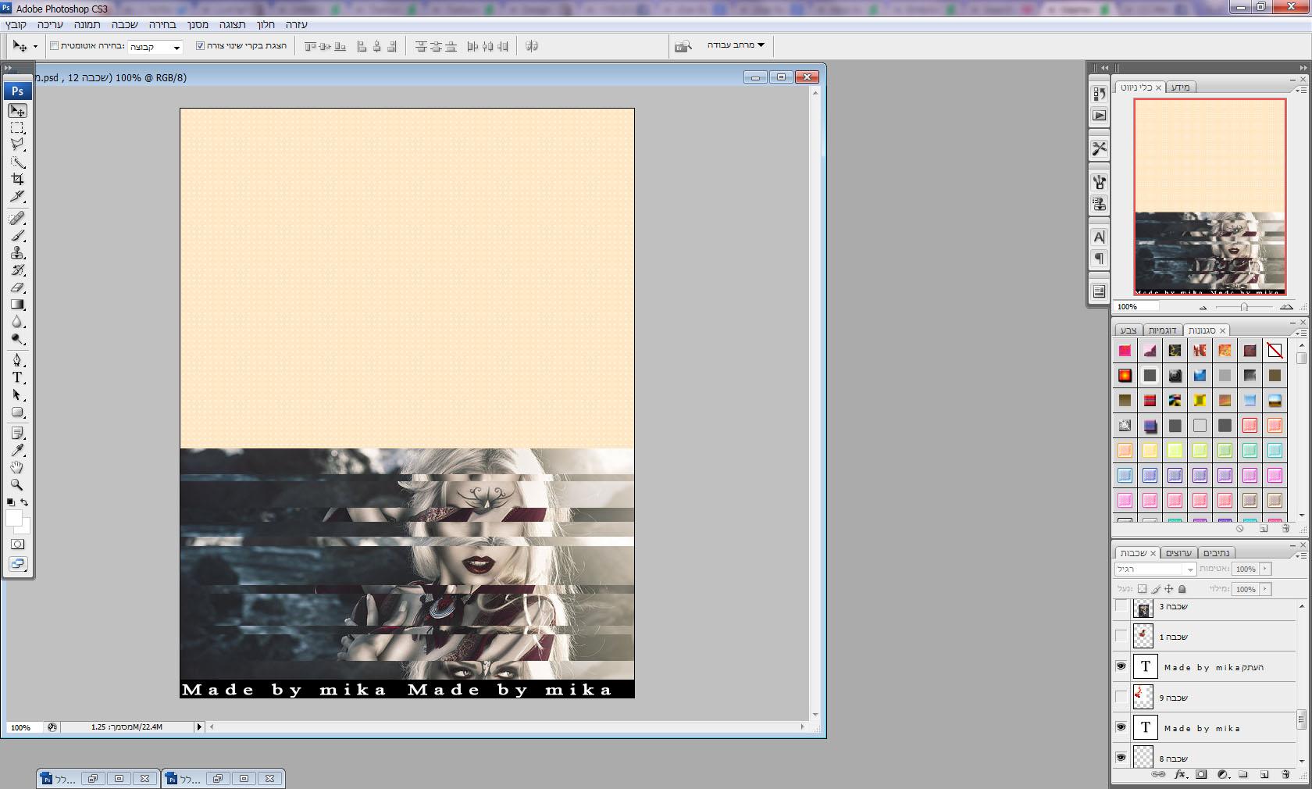
Task: Delete layer using the trash icon
Action: (1285, 775)
